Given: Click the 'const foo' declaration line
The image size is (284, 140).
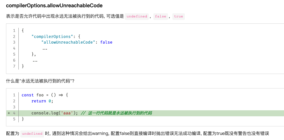Looking at the screenshot, I should click(45, 95).
